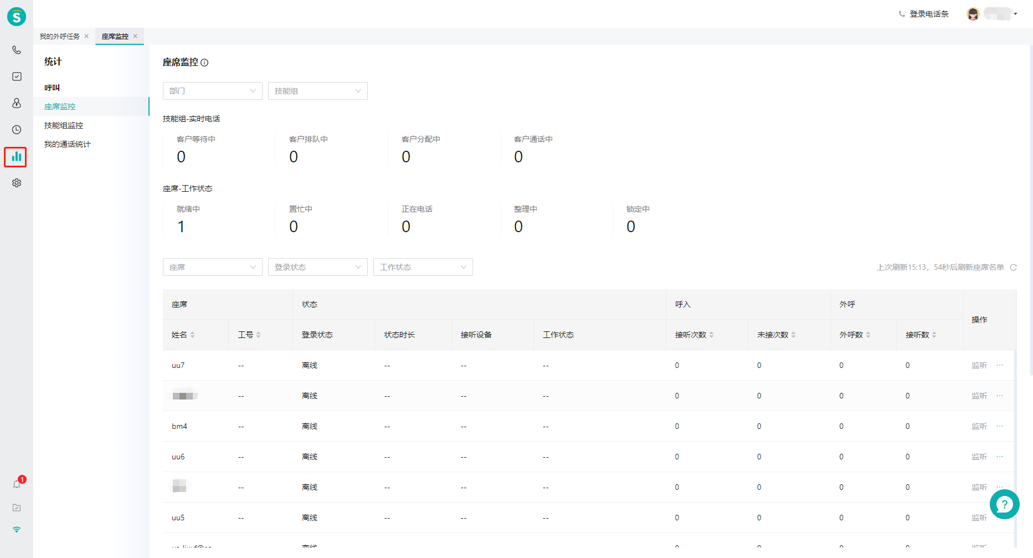Click 监听 for the bm4 row

pyautogui.click(x=979, y=426)
